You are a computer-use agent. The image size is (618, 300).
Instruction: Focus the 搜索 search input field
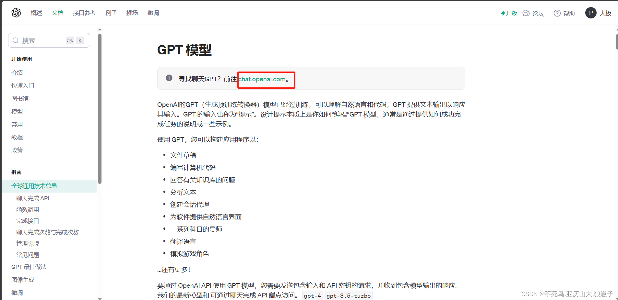point(49,40)
